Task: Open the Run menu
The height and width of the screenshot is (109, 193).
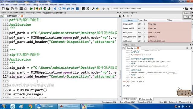Action: click(x=29, y=5)
